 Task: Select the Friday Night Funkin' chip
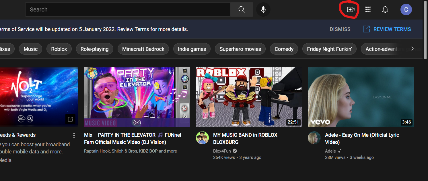329,49
